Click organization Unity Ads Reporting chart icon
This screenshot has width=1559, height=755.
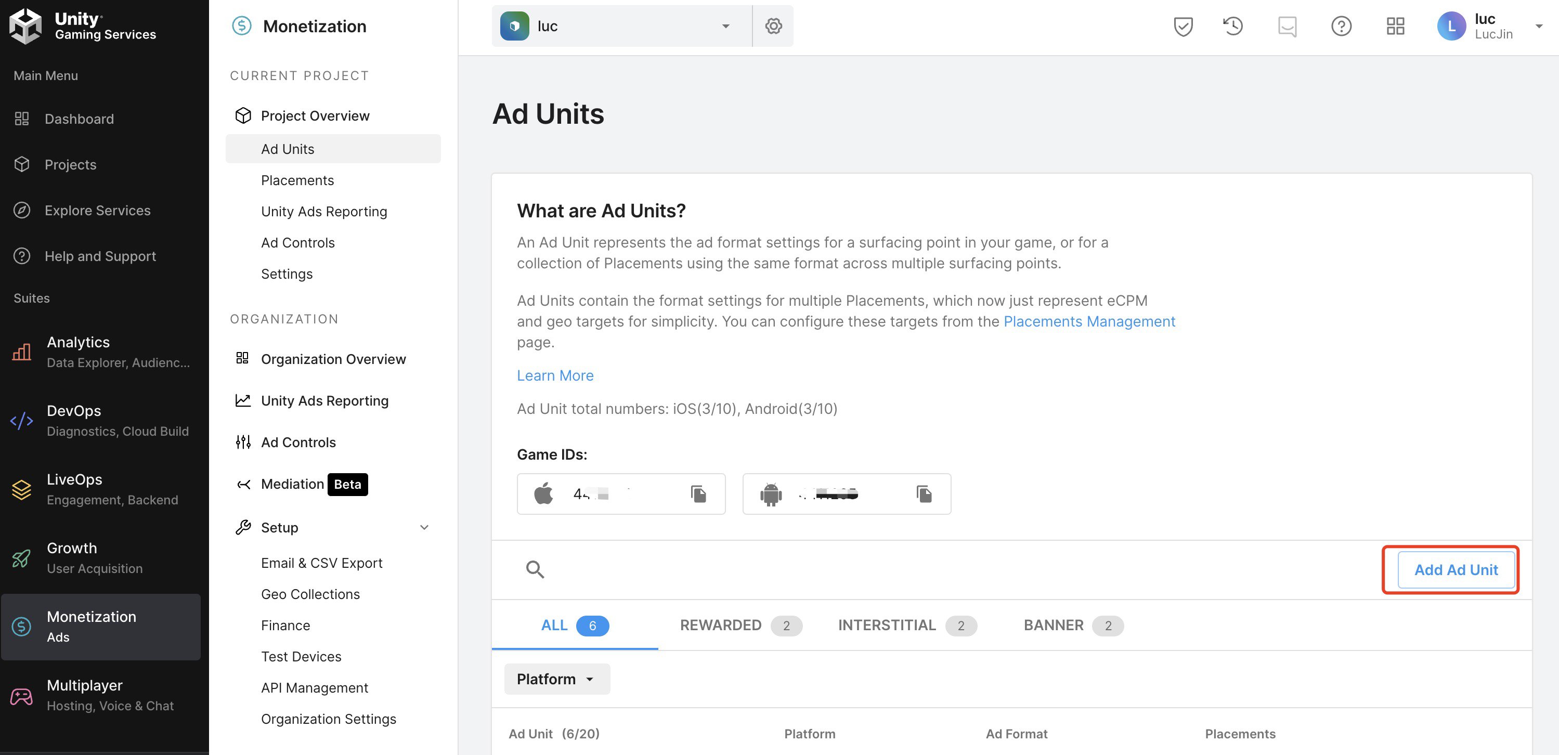pos(243,400)
